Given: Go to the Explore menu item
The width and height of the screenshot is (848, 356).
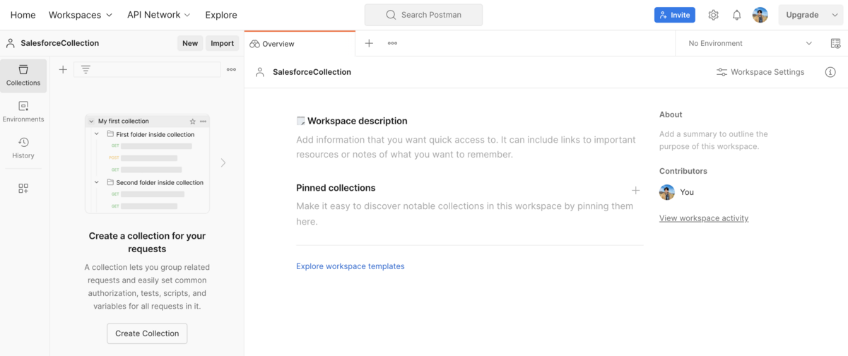Looking at the screenshot, I should (x=221, y=15).
